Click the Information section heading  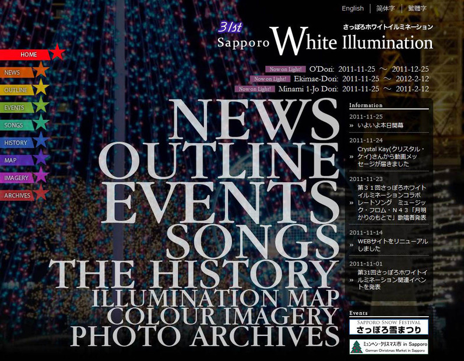(x=365, y=105)
